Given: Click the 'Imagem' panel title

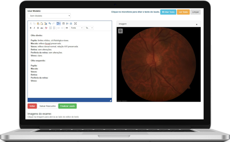Looking at the screenshot, I should pyautogui.click(x=123, y=24).
